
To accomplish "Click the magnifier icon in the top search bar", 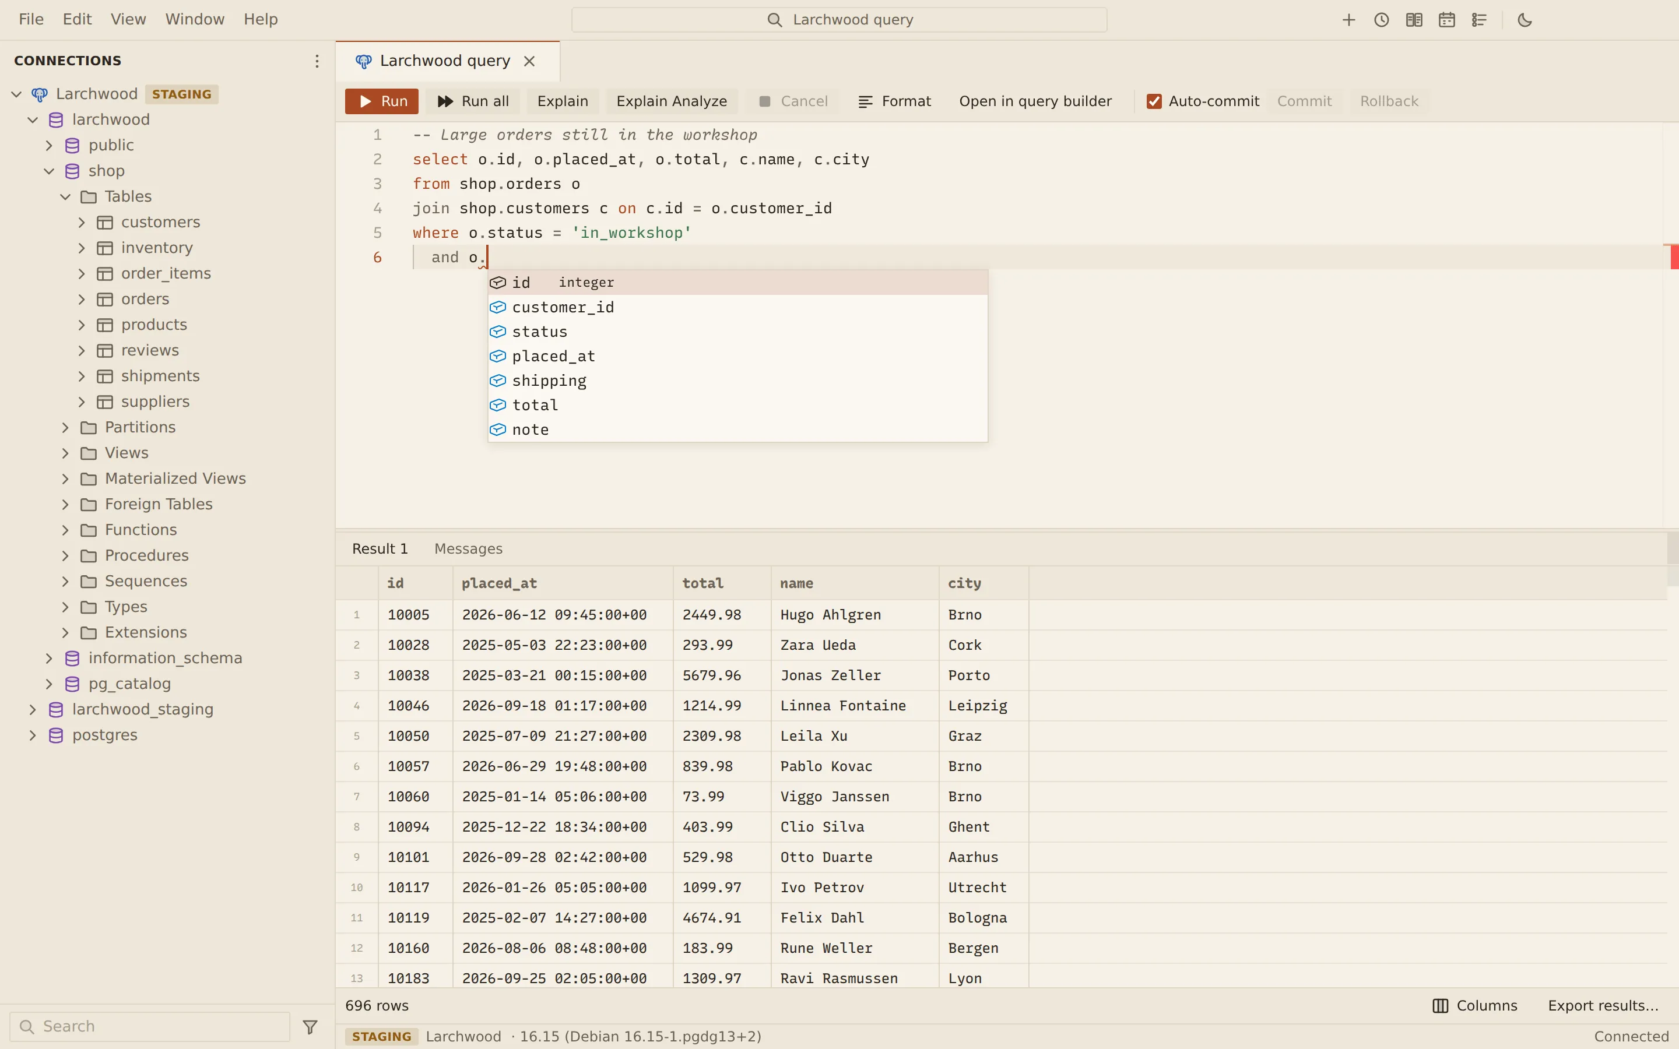I will pyautogui.click(x=775, y=20).
